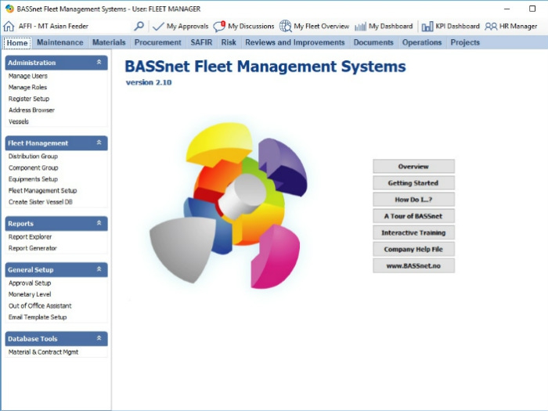Click the Home house icon

point(9,26)
